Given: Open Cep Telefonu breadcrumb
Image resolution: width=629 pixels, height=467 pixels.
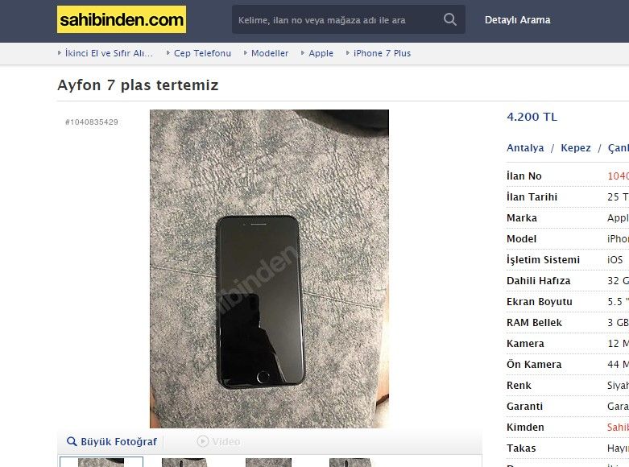Looking at the screenshot, I should pyautogui.click(x=202, y=53).
